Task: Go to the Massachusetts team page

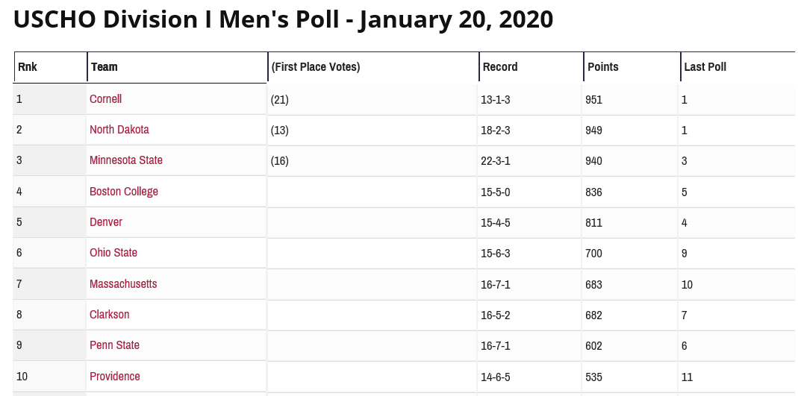Action: pyautogui.click(x=122, y=283)
